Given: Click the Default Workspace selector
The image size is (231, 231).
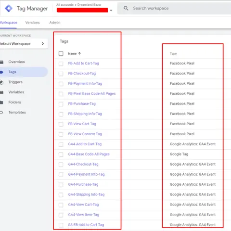Looking at the screenshot, I should pos(24,44).
